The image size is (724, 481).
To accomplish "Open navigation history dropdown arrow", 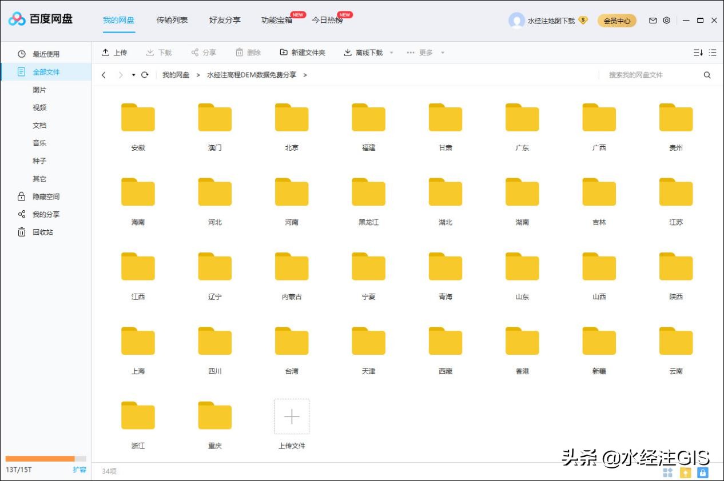I will 133,75.
